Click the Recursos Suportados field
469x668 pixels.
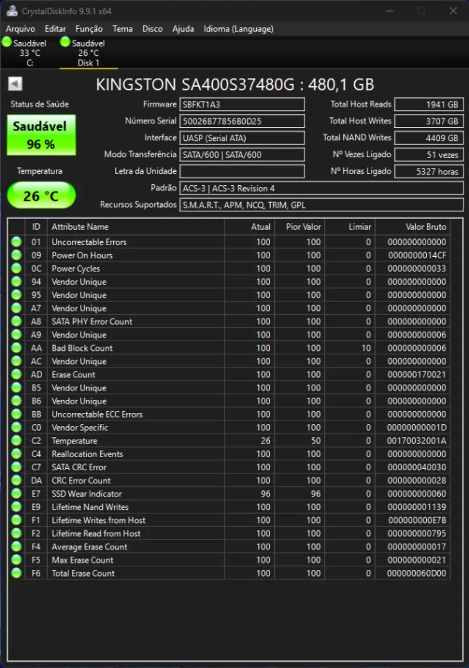(x=321, y=205)
